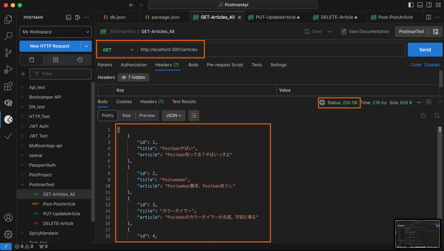This screenshot has width=444, height=251.
Task: Split the editor to the right
Action: pyautogui.click(x=428, y=17)
